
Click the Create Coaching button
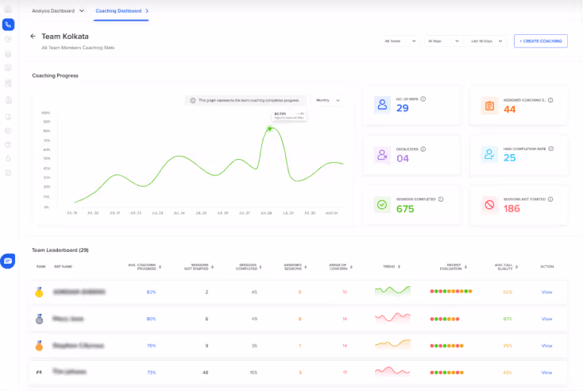[x=541, y=41]
